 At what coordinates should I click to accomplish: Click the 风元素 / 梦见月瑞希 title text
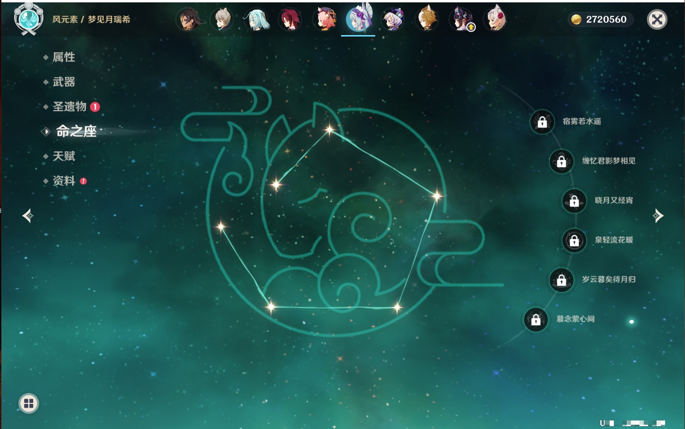tap(91, 19)
